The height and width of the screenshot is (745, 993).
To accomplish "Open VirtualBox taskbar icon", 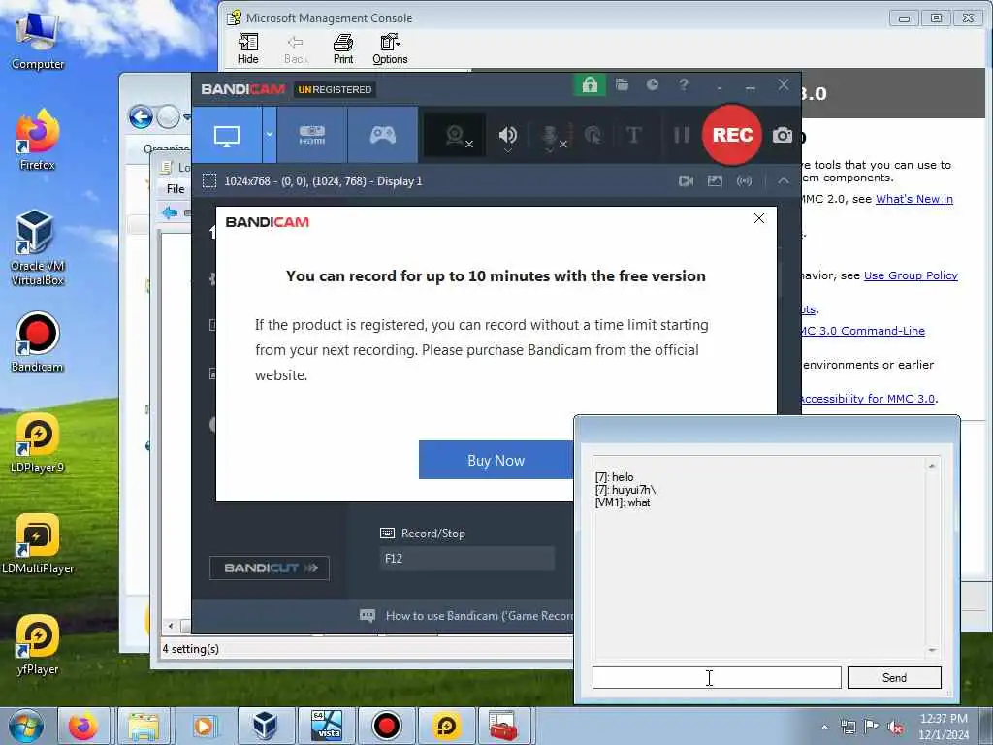I will [264, 726].
